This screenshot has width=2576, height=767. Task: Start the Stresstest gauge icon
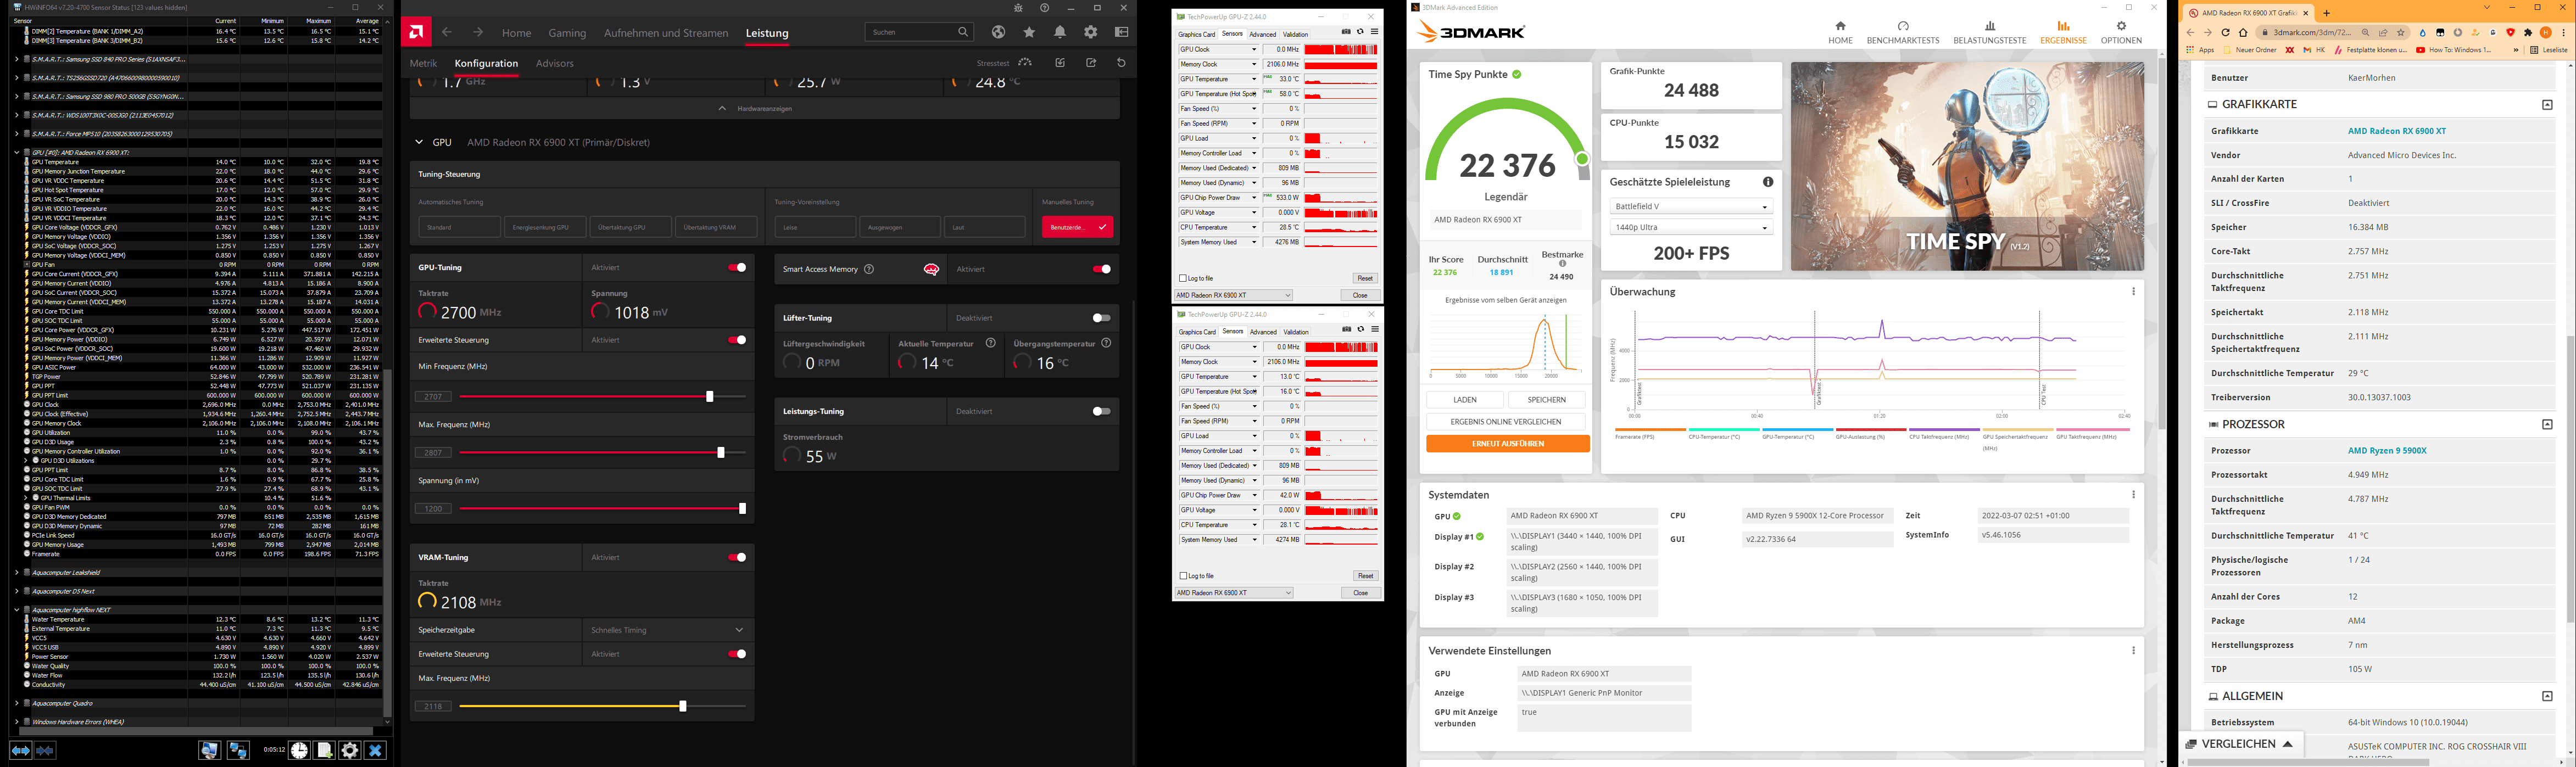[1026, 62]
